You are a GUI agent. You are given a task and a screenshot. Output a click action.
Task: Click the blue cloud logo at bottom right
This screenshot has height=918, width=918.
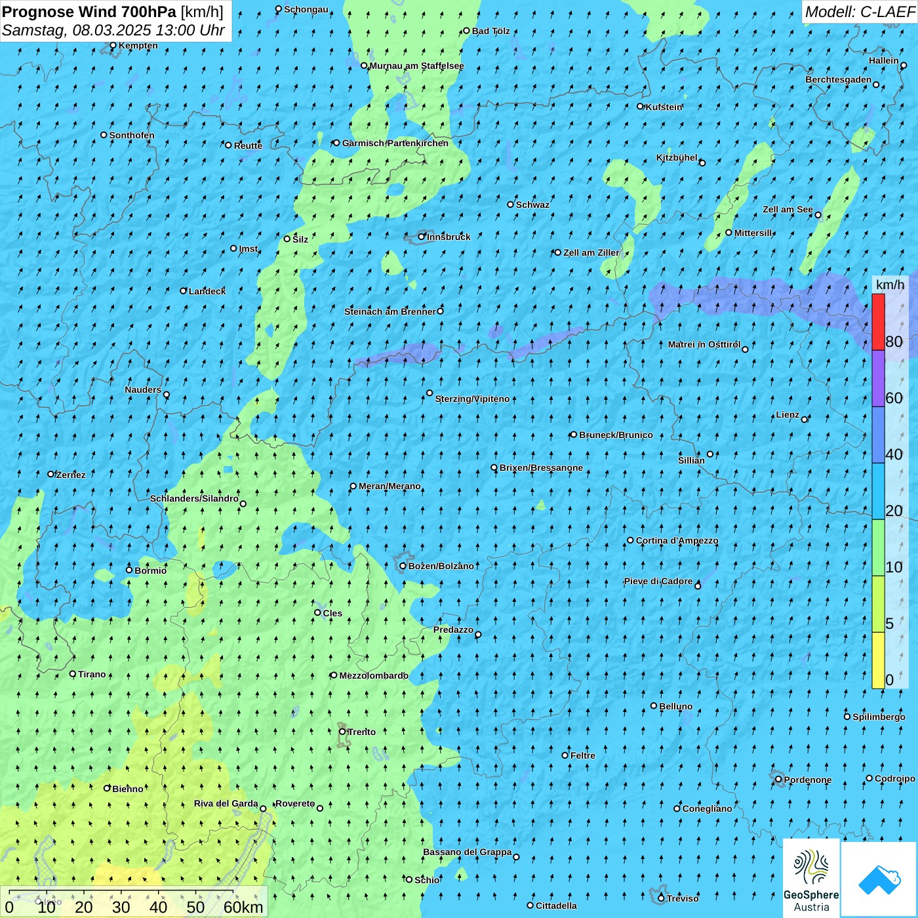pyautogui.click(x=879, y=879)
